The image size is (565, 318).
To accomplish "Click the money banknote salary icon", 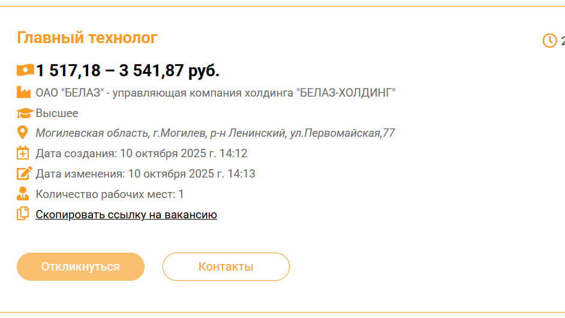I will pyautogui.click(x=25, y=70).
